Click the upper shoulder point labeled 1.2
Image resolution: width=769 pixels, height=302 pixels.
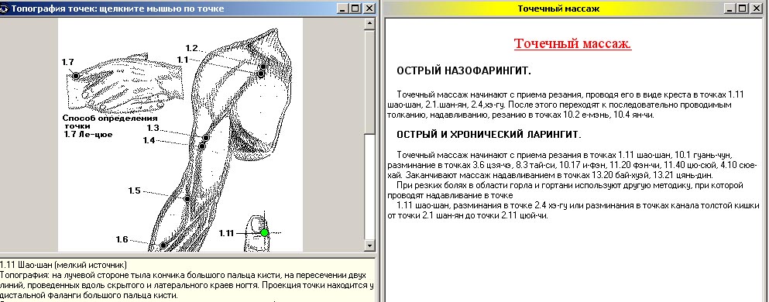point(263,67)
